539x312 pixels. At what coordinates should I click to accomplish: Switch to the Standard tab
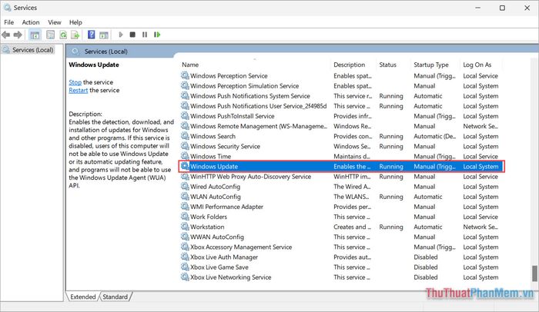[x=115, y=297]
